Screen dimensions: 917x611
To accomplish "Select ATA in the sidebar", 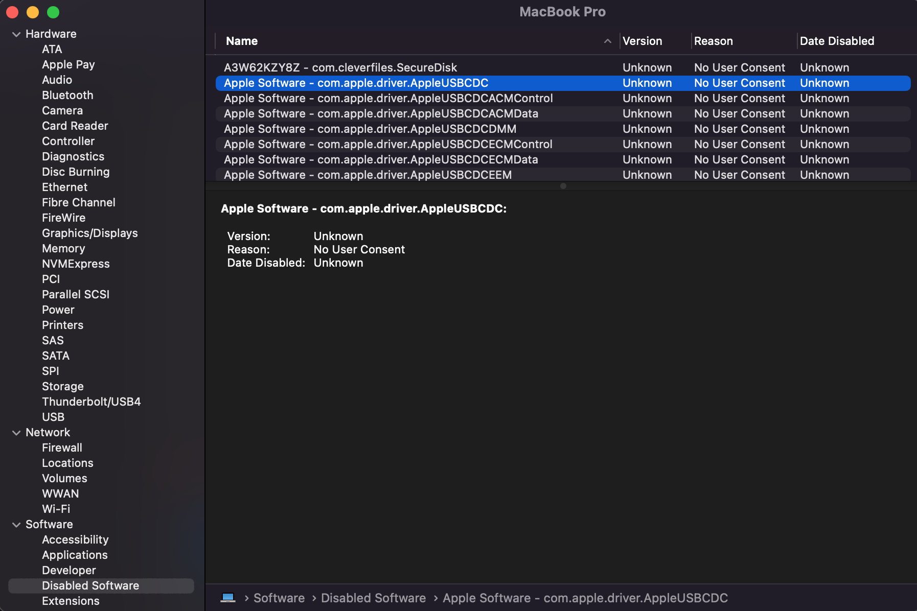I will point(52,50).
